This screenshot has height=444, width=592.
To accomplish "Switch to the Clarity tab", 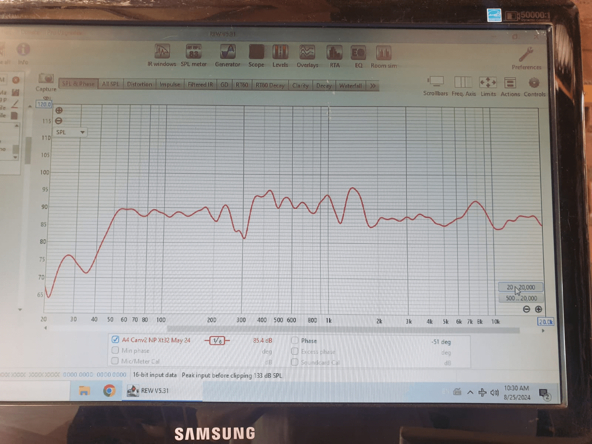I will click(300, 85).
